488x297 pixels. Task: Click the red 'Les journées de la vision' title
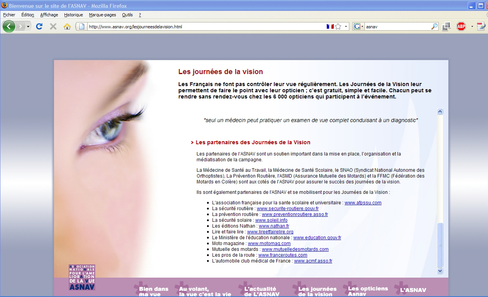(x=221, y=72)
